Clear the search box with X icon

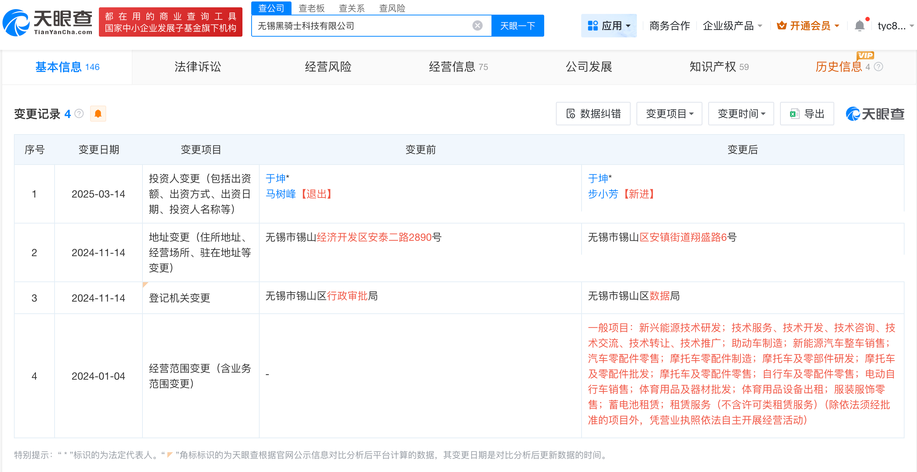pos(477,26)
